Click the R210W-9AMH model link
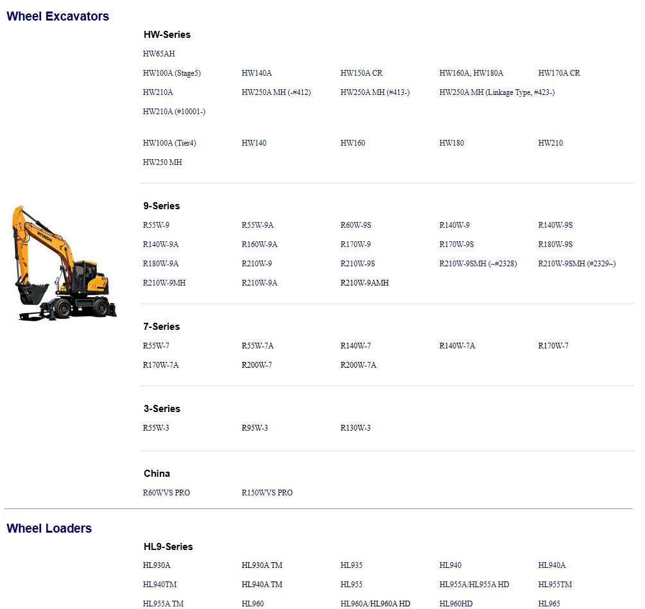This screenshot has width=645, height=609. 364,283
